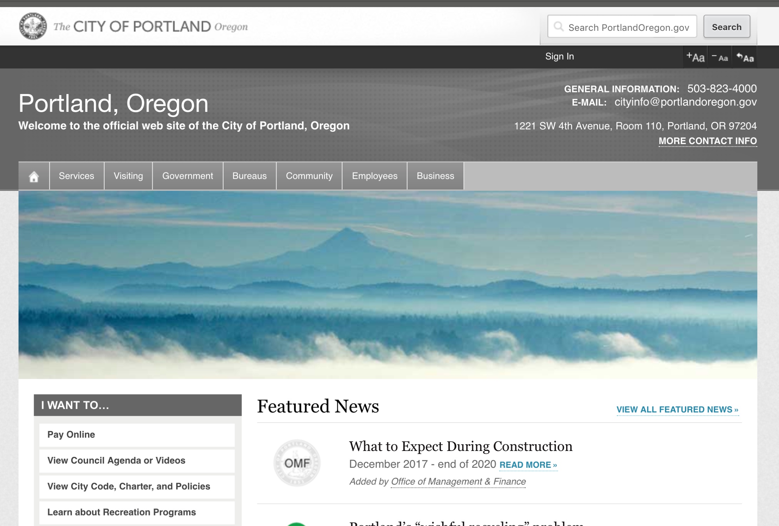Open the Visiting menu

128,176
